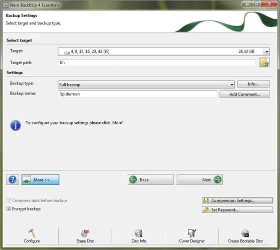Expand the Target drive dropdown
This screenshot has height=250, width=280.
(x=266, y=51)
